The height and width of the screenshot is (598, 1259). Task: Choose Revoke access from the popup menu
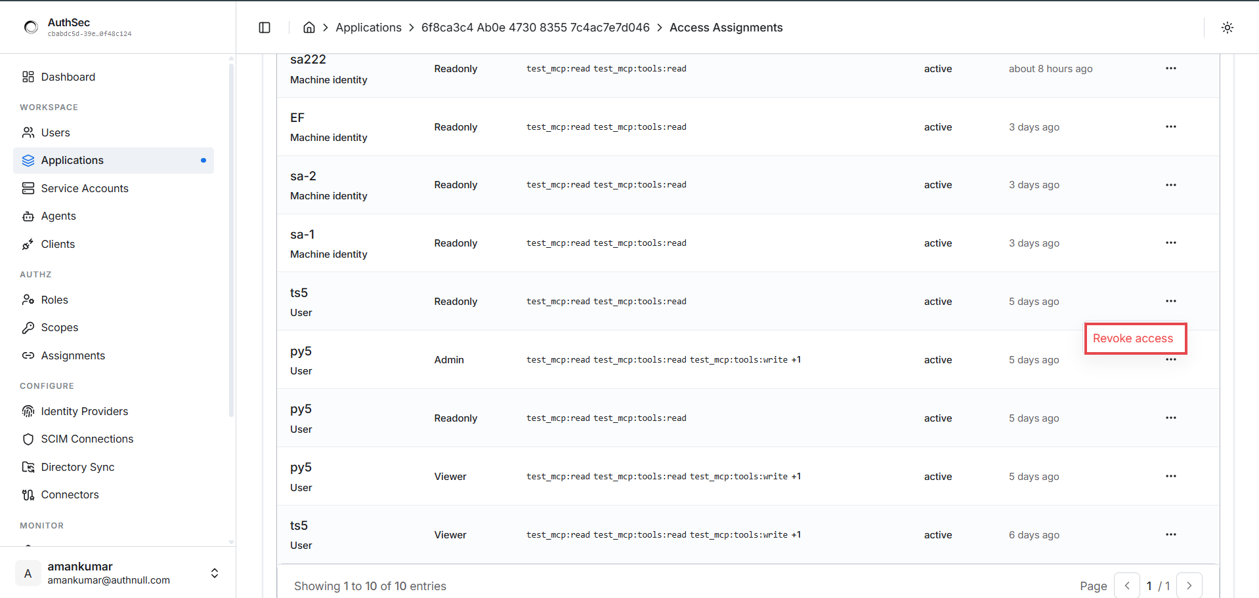coord(1134,338)
